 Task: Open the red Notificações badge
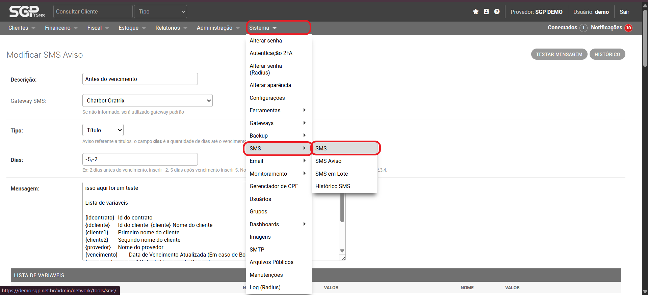pos(628,28)
